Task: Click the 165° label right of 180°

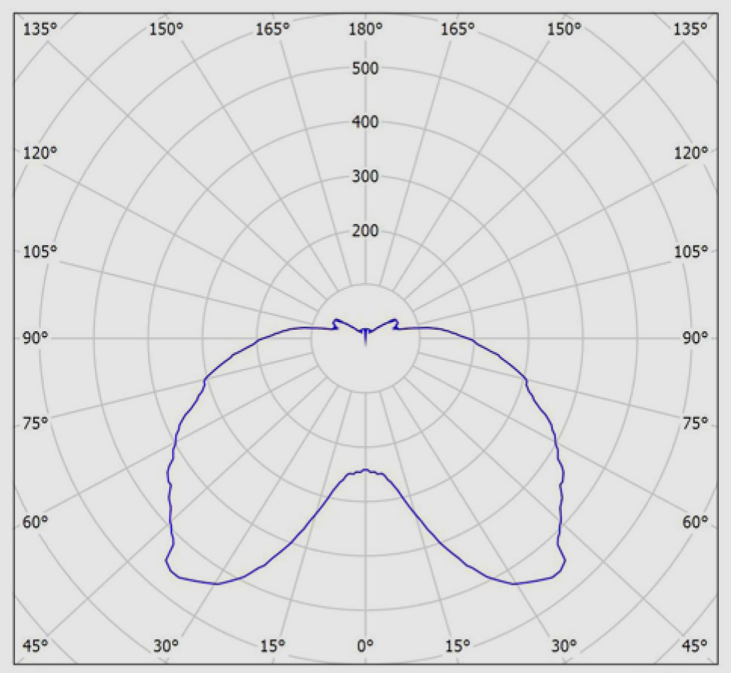Action: coord(458,29)
